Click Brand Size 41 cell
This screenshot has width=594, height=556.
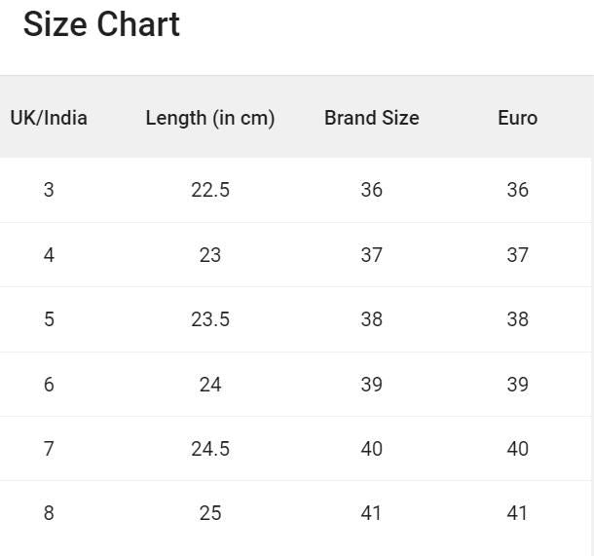coord(371,513)
